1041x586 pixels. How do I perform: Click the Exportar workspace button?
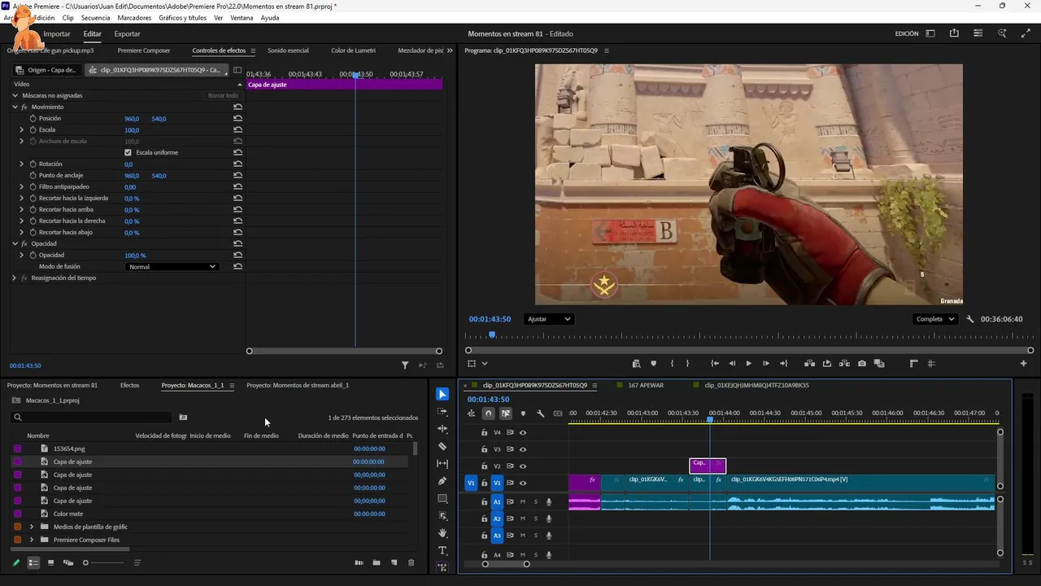[x=127, y=34]
